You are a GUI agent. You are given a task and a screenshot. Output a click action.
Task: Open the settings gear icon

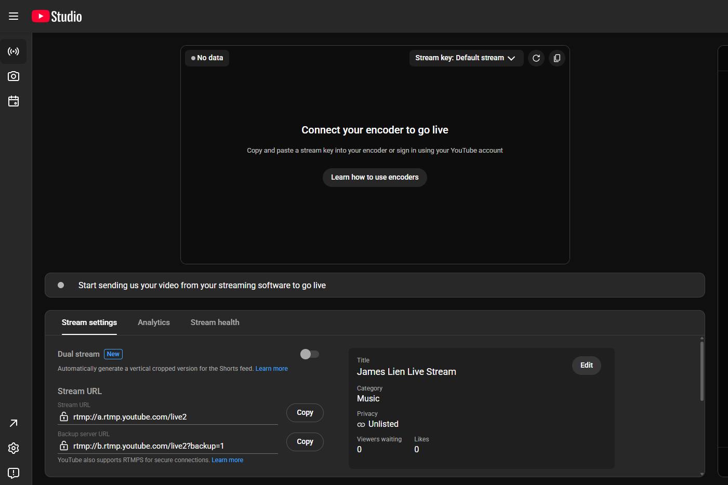[14, 448]
